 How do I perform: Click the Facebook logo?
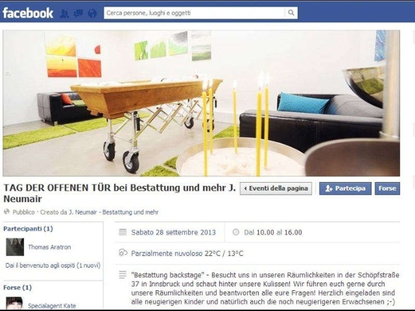click(28, 13)
